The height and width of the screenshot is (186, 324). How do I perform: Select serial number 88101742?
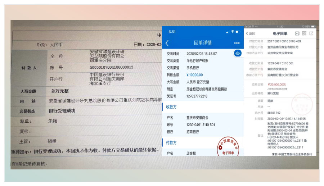[x=274, y=113]
